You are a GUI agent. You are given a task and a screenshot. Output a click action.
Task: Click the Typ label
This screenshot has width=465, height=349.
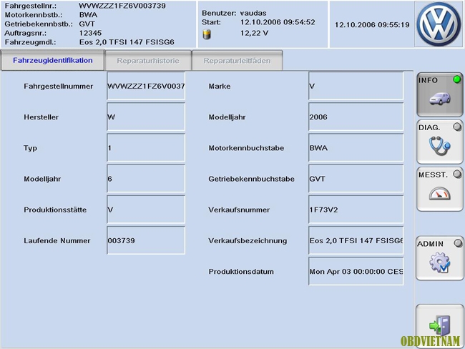tap(30, 148)
